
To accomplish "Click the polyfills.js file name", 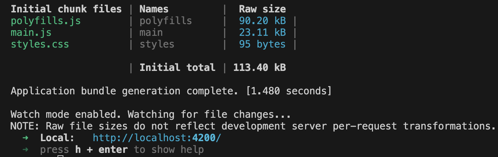I will pyautogui.click(x=46, y=21).
